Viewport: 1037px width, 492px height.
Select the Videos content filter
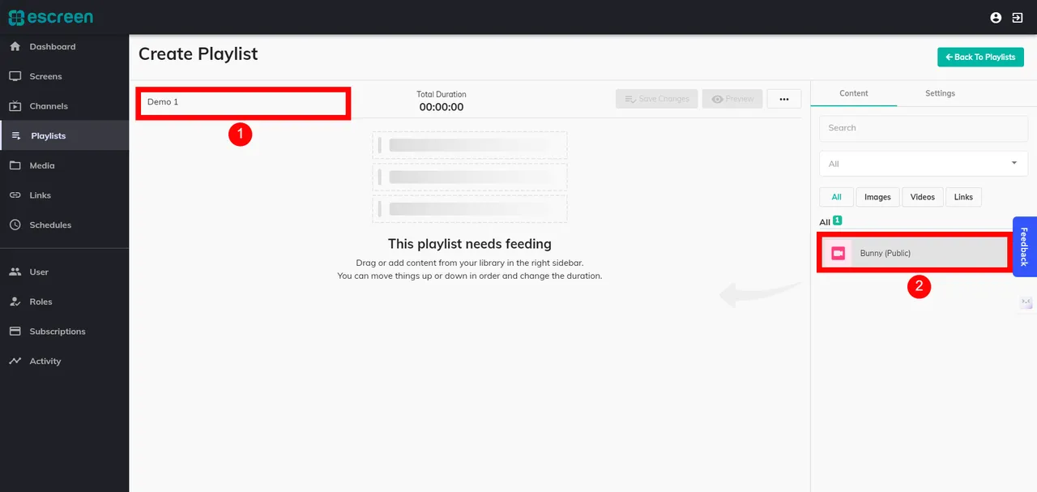922,196
